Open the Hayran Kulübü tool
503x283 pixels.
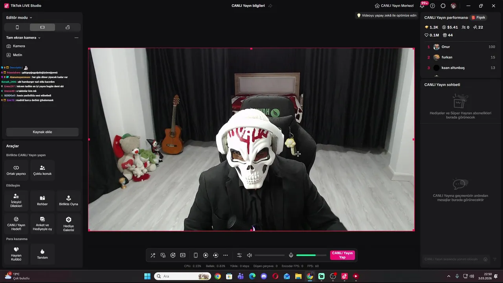(16, 254)
